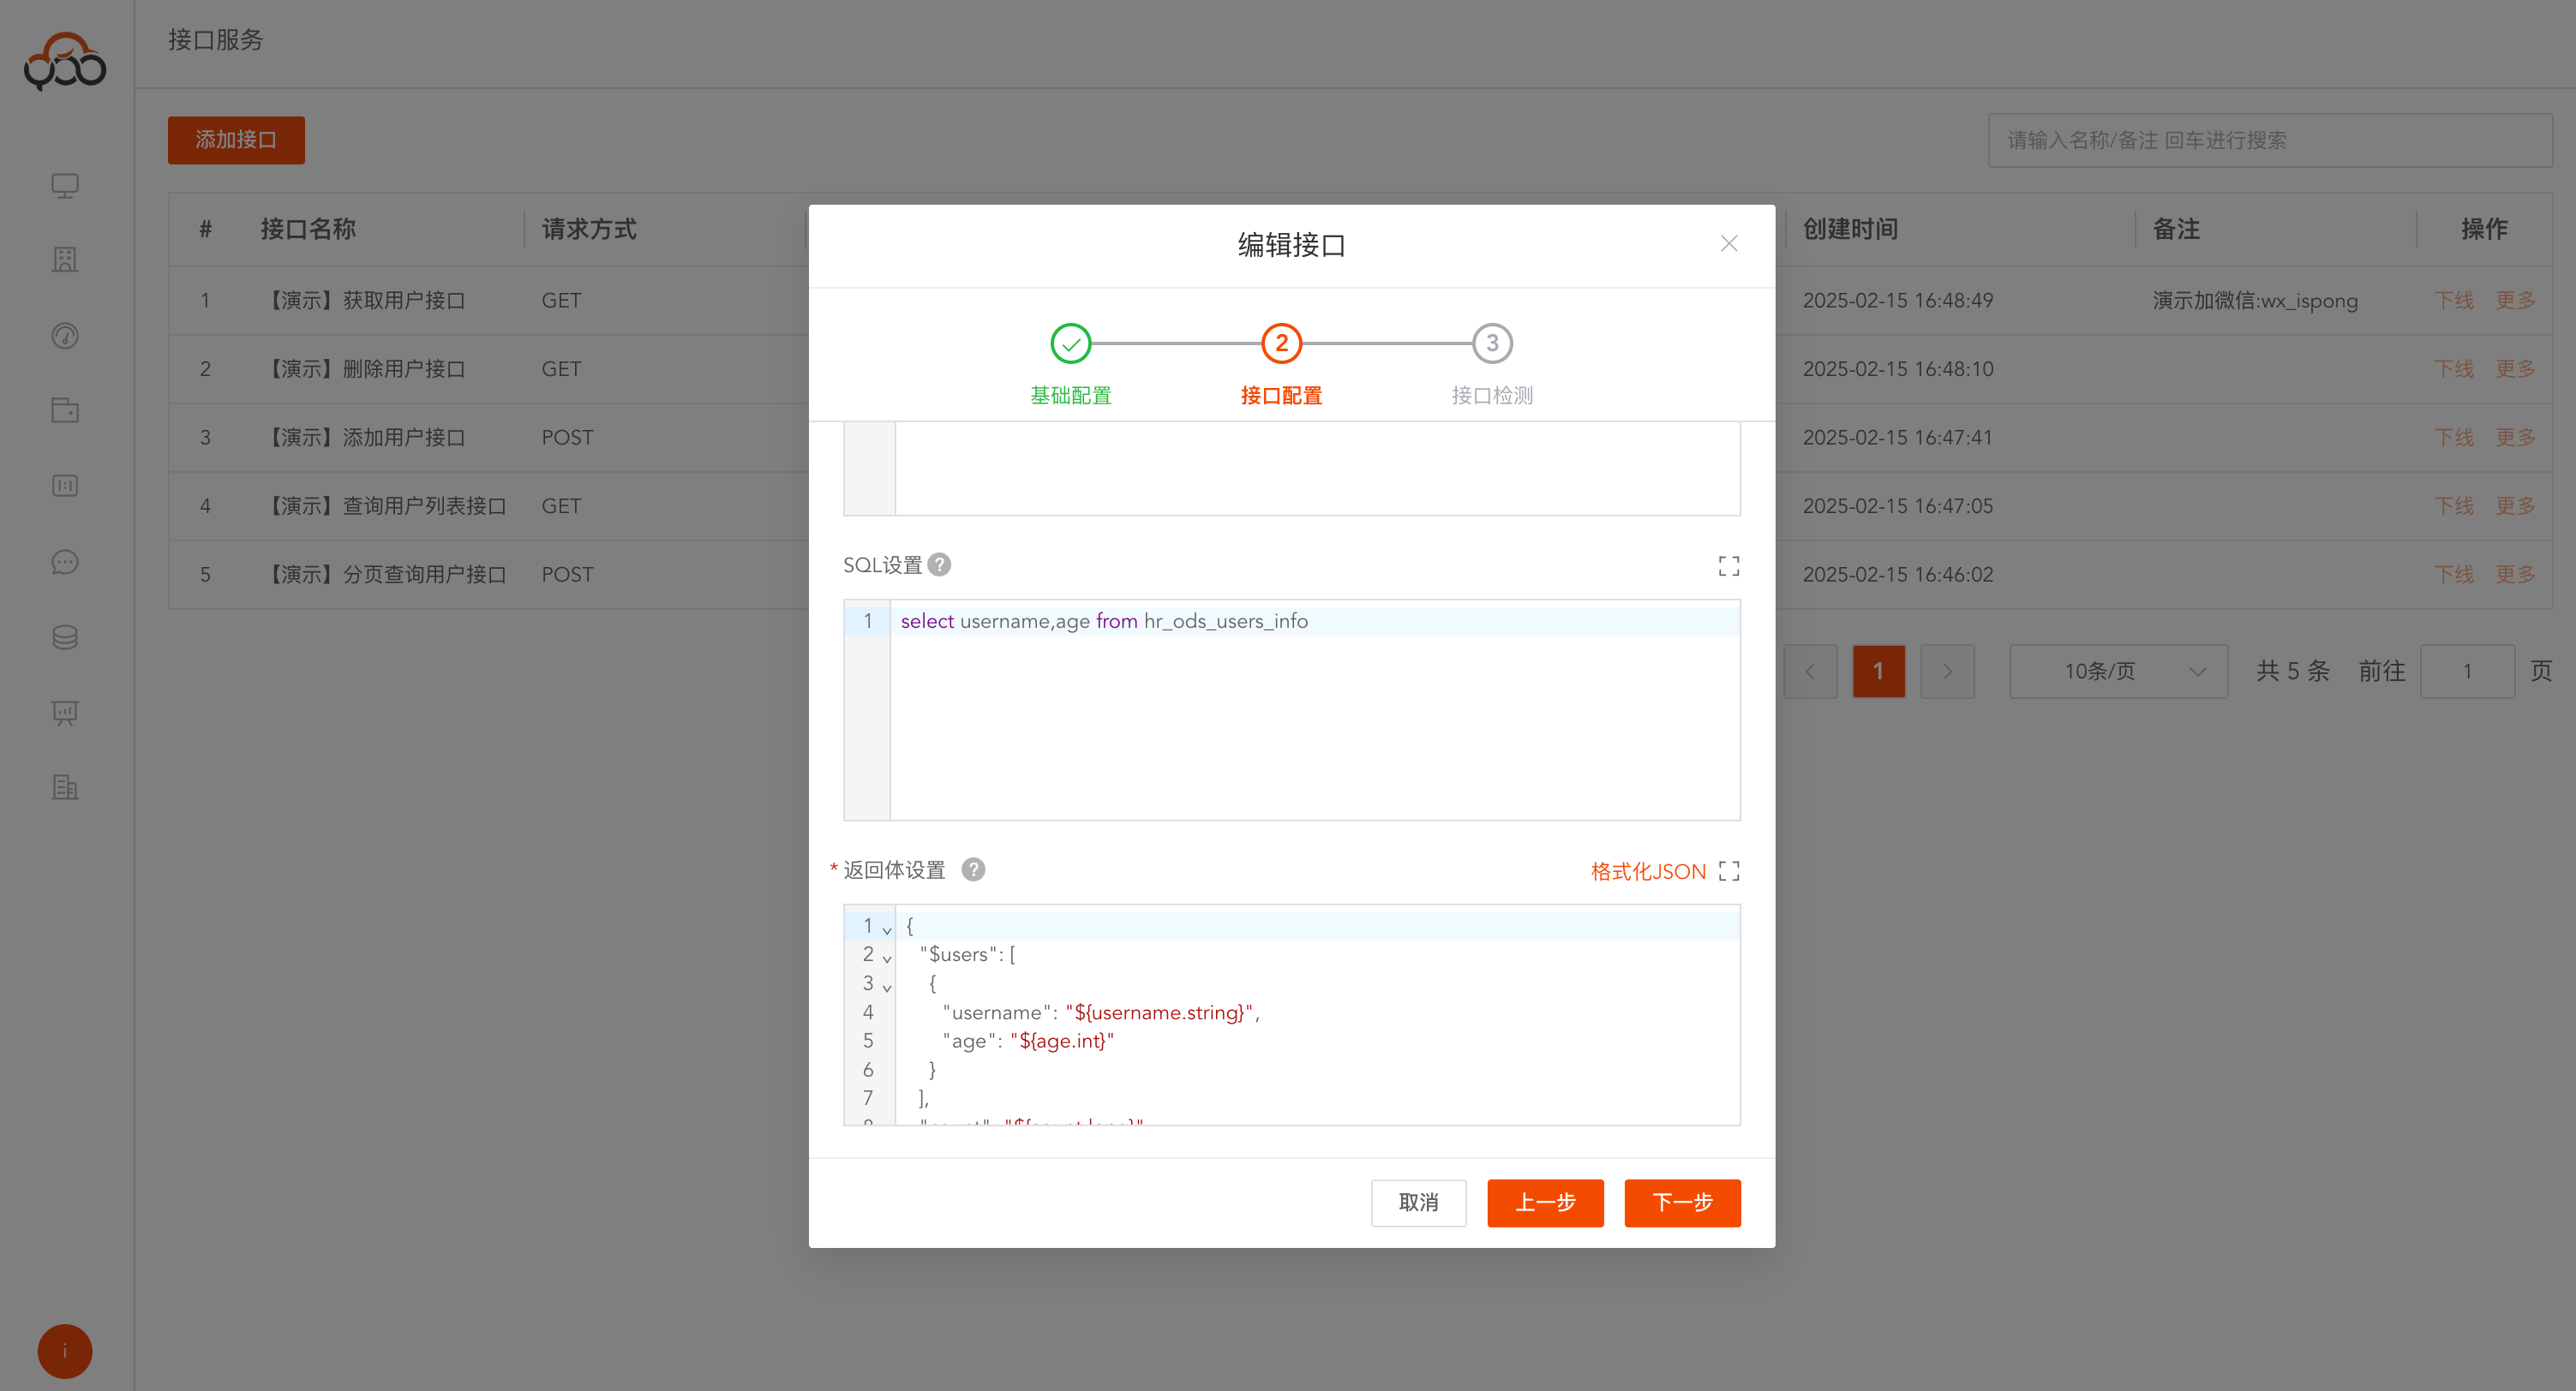Click the monitor icon in left sidebar

click(65, 186)
